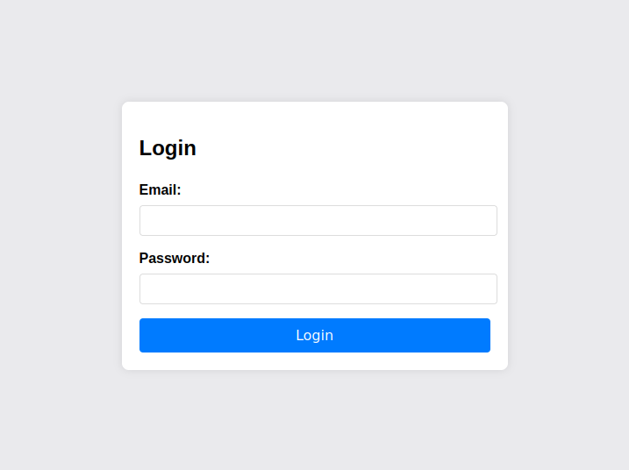Activate the second input of login form
Image resolution: width=629 pixels, height=470 pixels.
click(x=318, y=288)
